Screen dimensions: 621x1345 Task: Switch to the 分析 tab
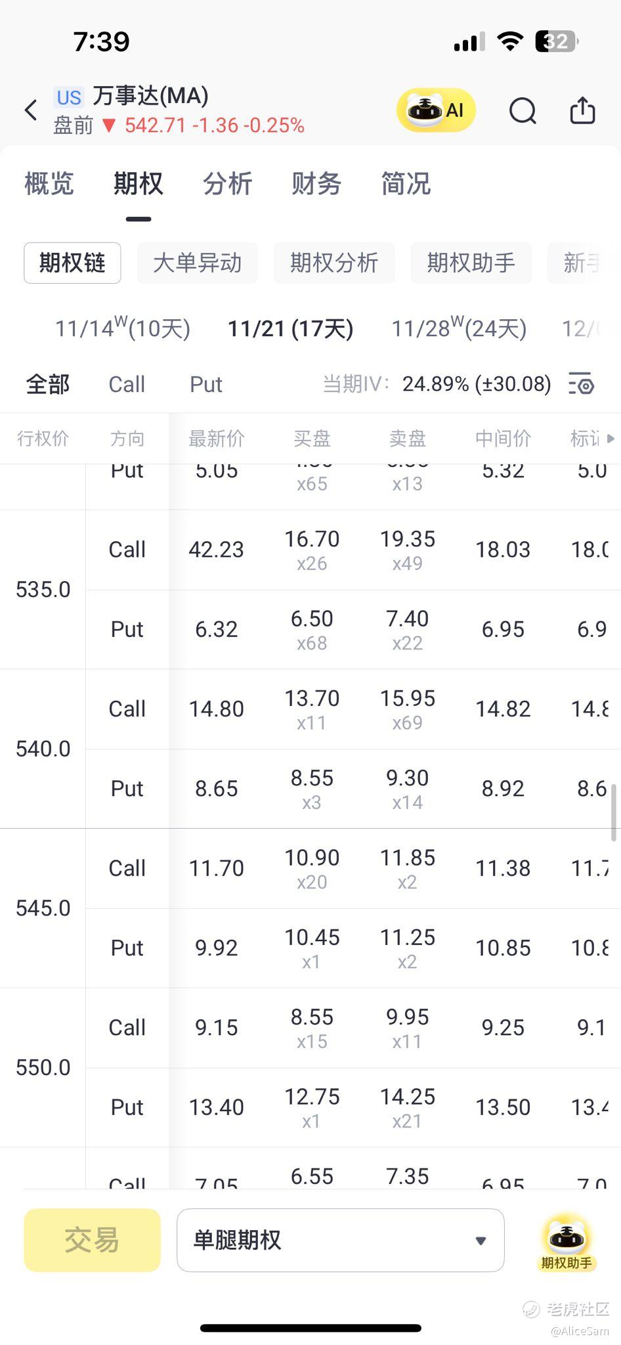click(227, 184)
